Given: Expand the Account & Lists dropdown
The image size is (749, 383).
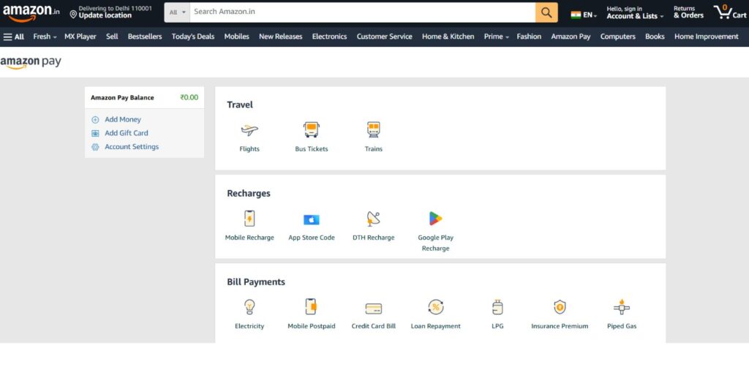Looking at the screenshot, I should pyautogui.click(x=635, y=16).
